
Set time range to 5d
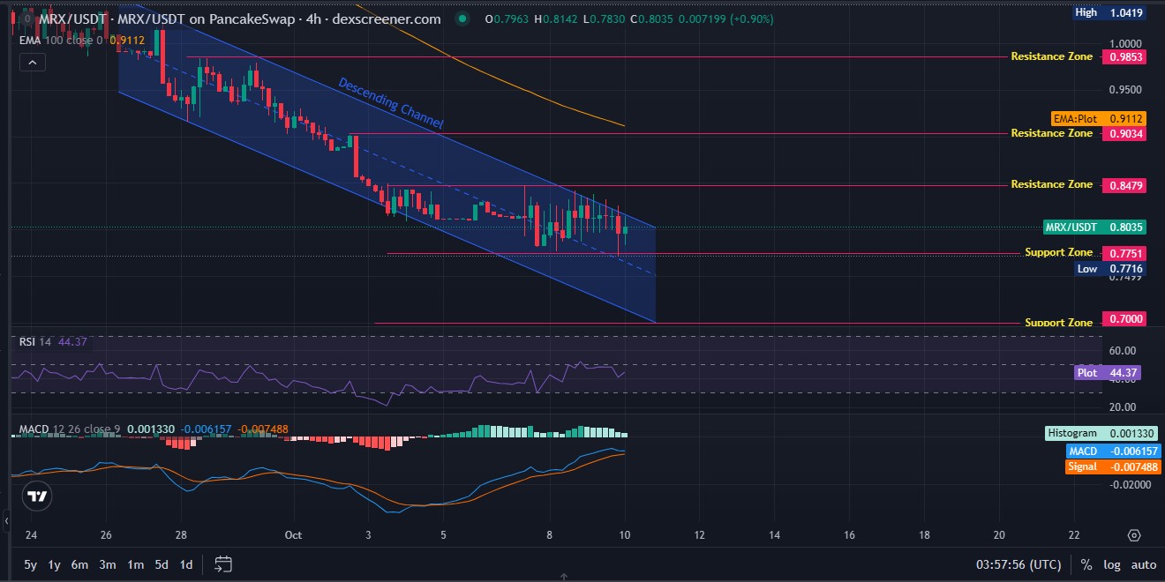[x=162, y=564]
